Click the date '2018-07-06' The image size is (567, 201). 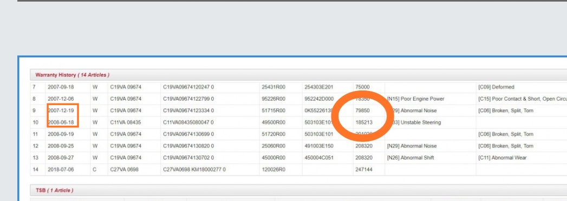(61, 170)
